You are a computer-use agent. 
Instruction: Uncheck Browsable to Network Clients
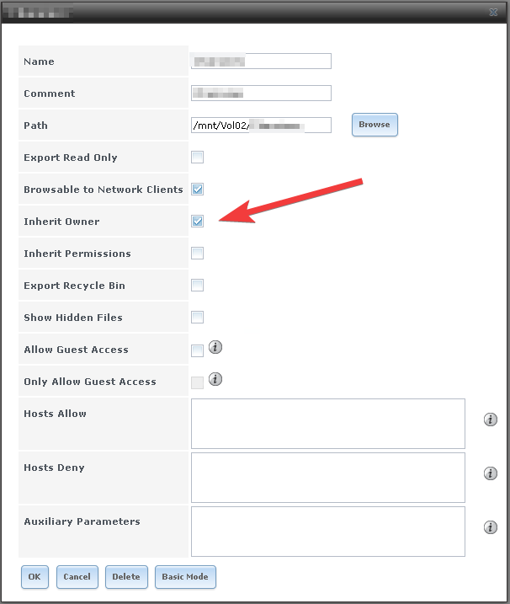tap(198, 190)
